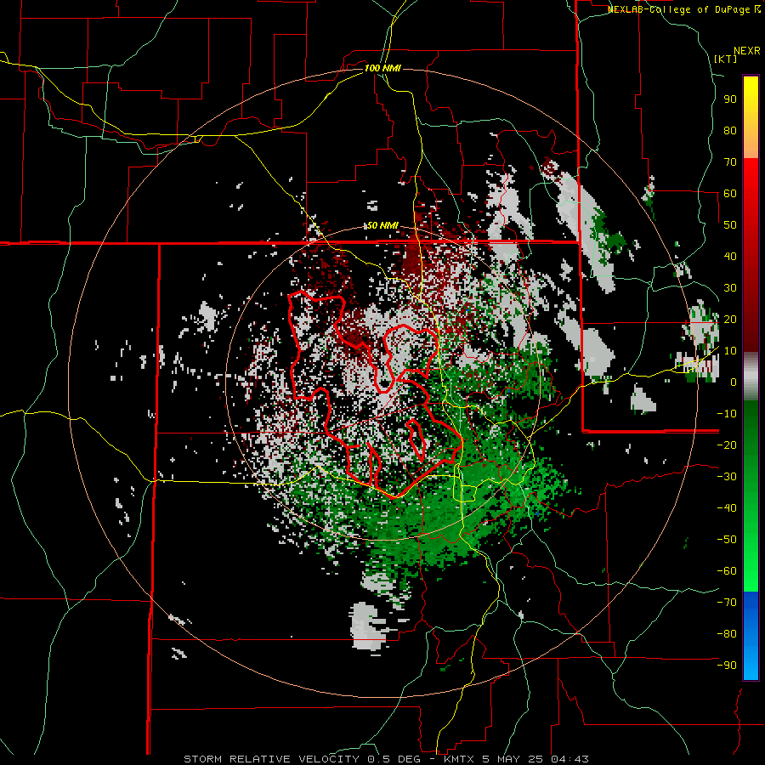The image size is (765, 765).
Task: Click the -60 value on the velocity scale
Action: [x=727, y=571]
